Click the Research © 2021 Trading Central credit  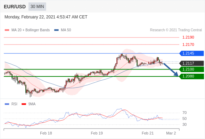(176, 30)
